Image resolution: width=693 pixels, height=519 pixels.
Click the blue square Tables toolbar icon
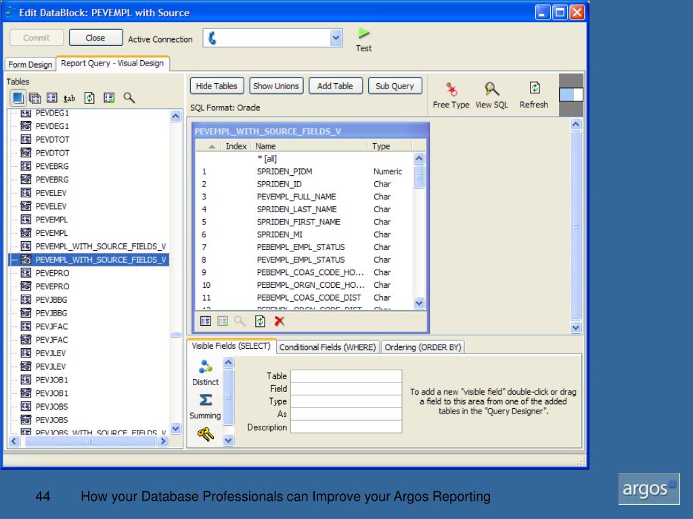click(18, 97)
